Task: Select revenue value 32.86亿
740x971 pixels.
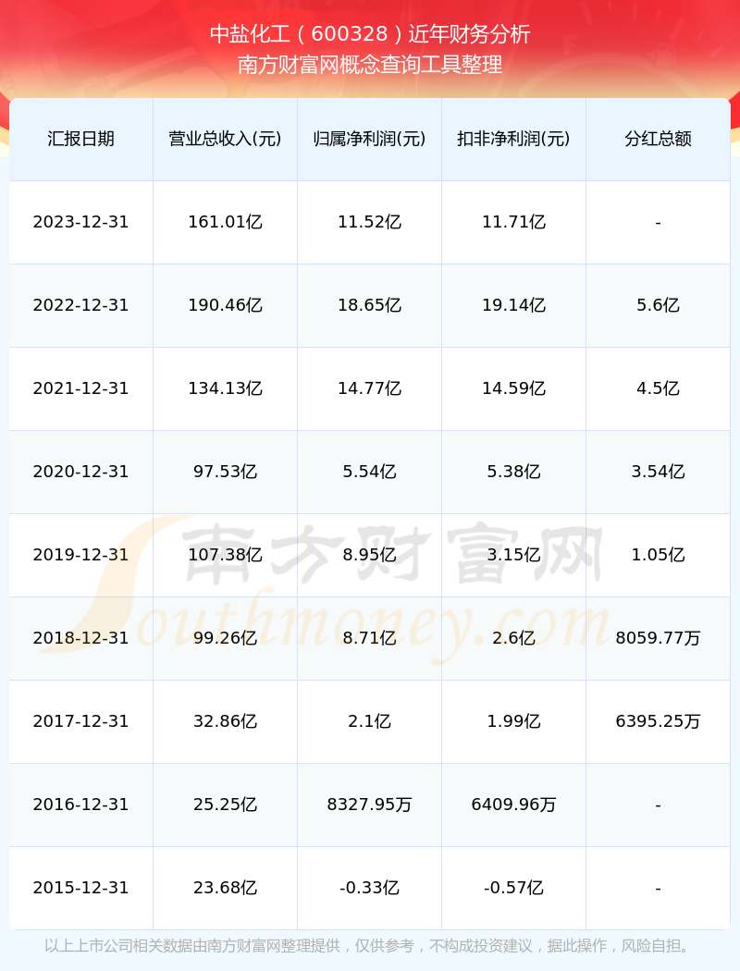Action: (225, 720)
